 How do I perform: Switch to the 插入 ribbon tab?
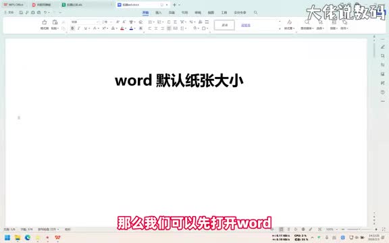click(159, 12)
